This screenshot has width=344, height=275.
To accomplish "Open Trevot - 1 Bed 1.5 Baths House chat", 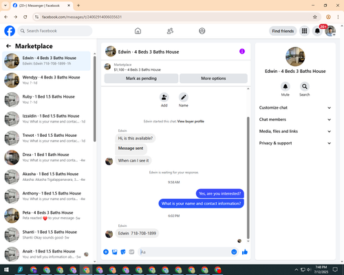I will tap(46, 138).
